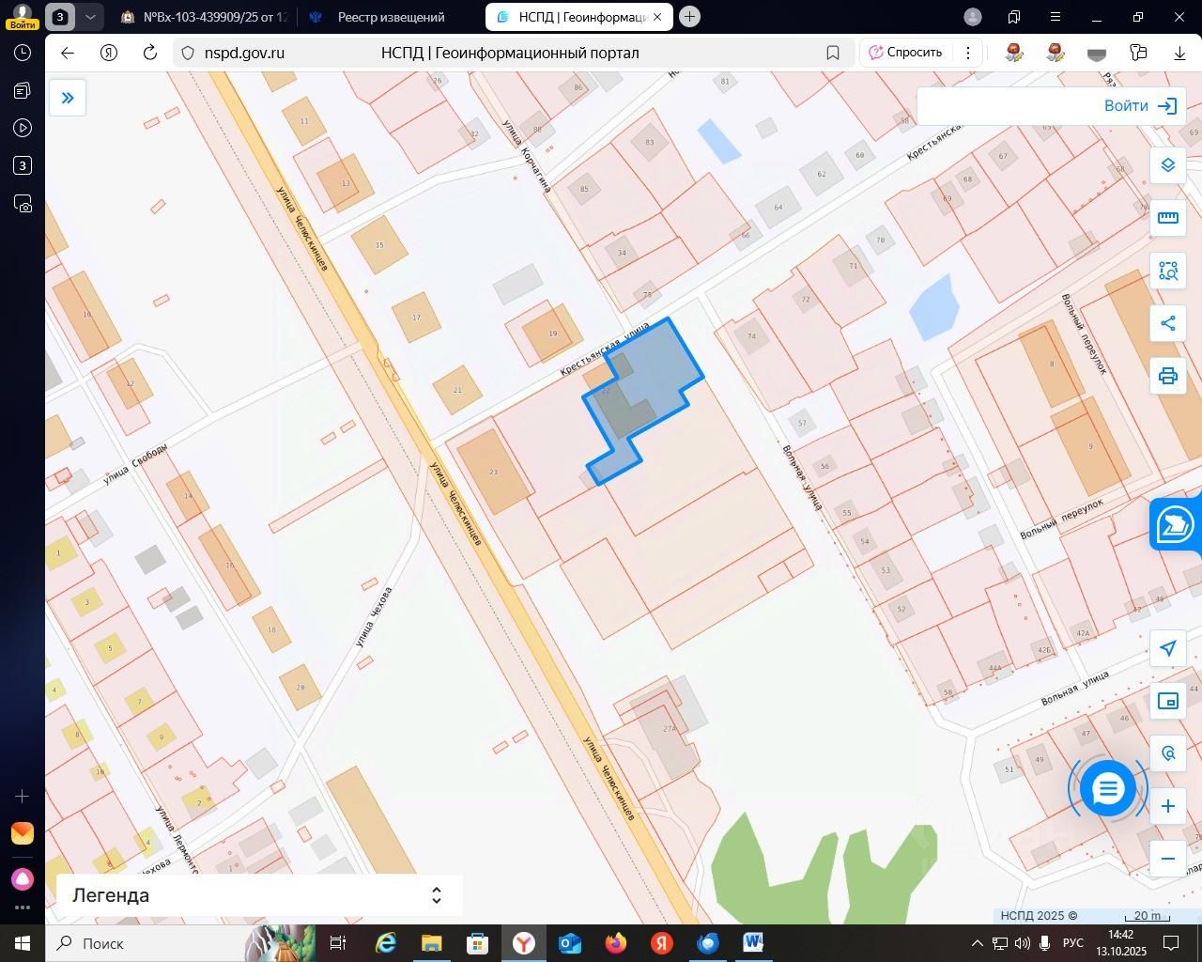Ask with the Спросить button
Image resolution: width=1202 pixels, height=962 pixels.
point(906,53)
